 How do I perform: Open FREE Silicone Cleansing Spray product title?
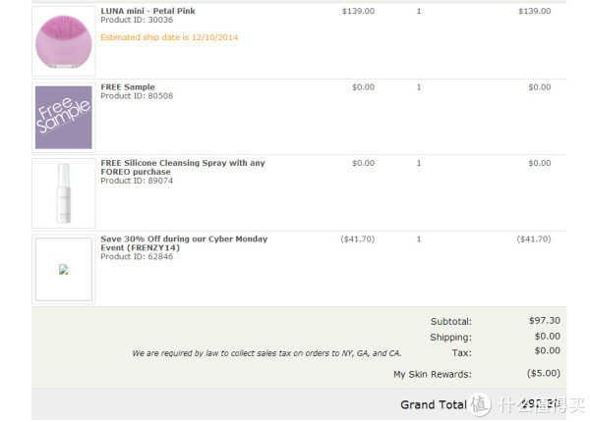[183, 167]
